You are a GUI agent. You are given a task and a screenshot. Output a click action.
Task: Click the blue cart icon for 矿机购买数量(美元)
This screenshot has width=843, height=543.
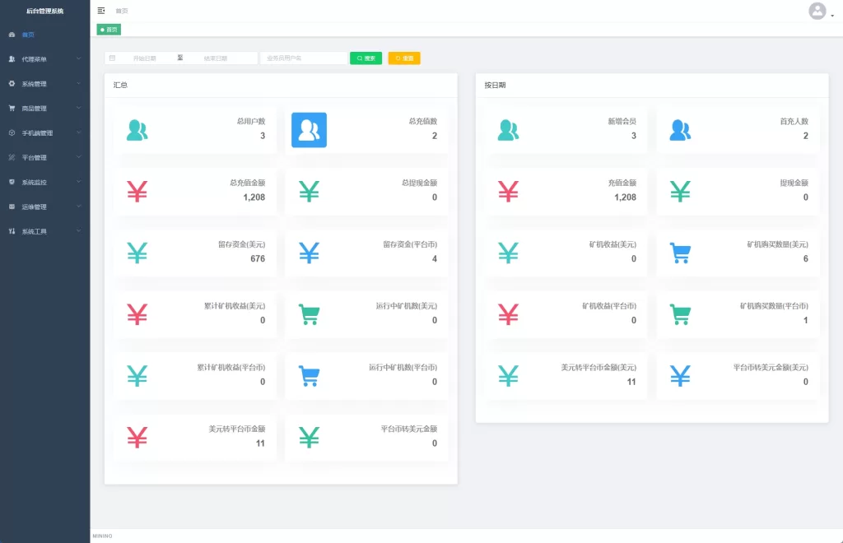[x=680, y=253]
